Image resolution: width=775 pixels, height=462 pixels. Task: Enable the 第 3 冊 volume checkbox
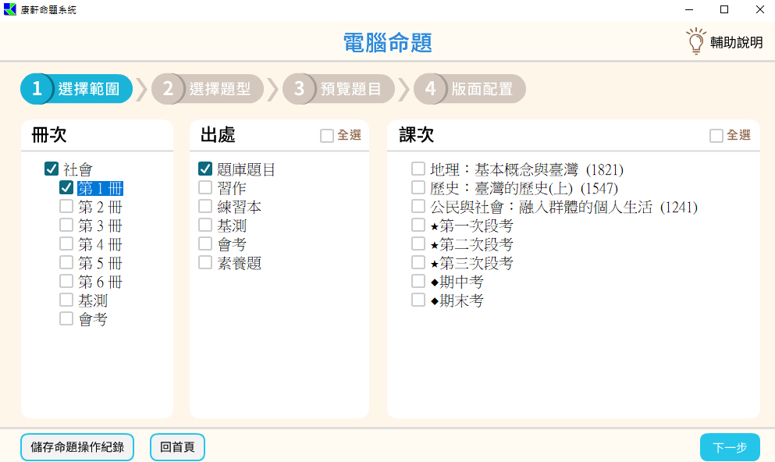point(66,226)
